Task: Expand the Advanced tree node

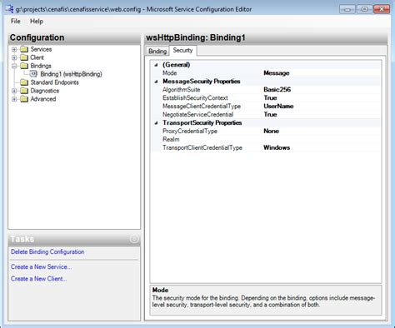Action: click(x=14, y=99)
